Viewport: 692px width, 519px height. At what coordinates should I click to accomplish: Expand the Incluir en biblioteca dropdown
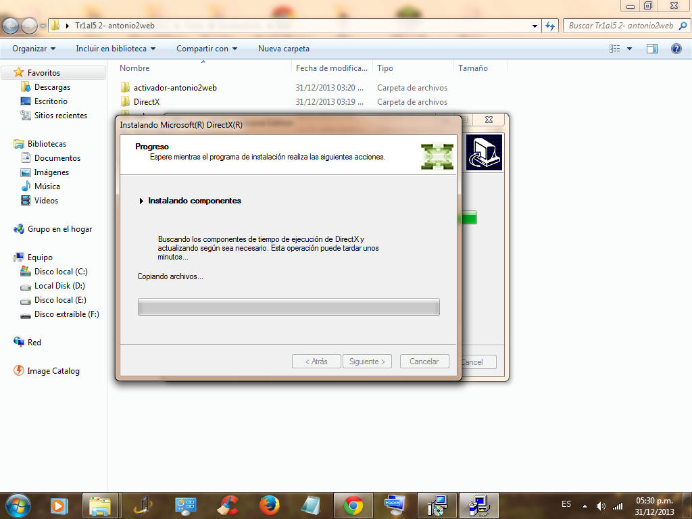tap(116, 49)
